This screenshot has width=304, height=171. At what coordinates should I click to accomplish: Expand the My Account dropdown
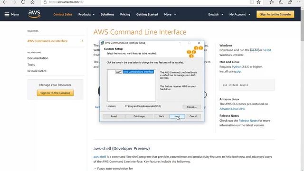240,14
